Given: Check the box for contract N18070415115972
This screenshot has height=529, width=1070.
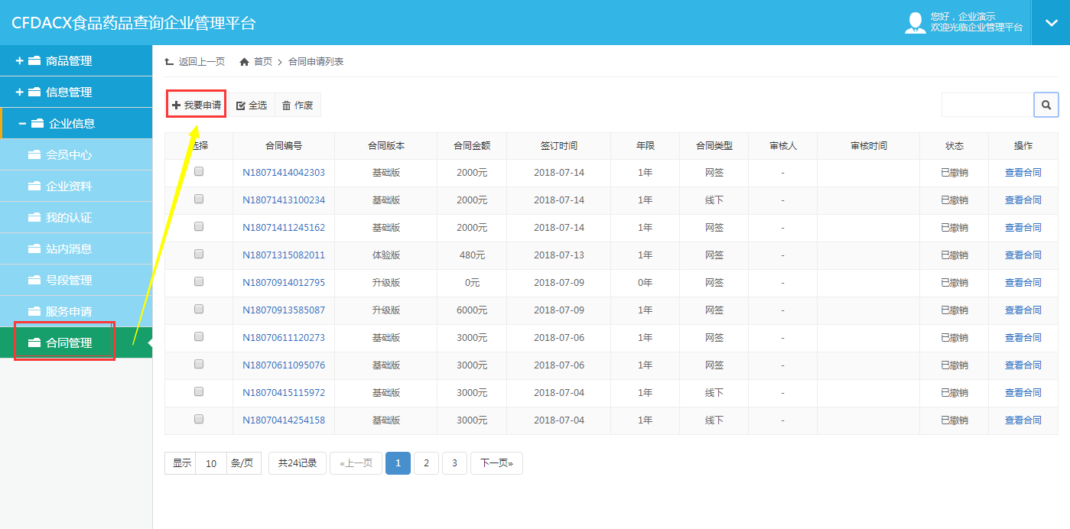Looking at the screenshot, I should pos(199,391).
